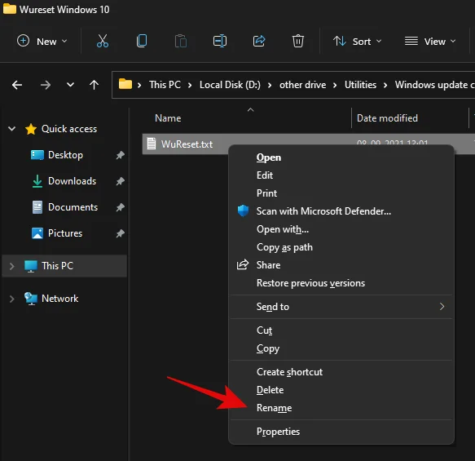
Task: Click Utilities breadcrumb segment
Action: (x=360, y=85)
